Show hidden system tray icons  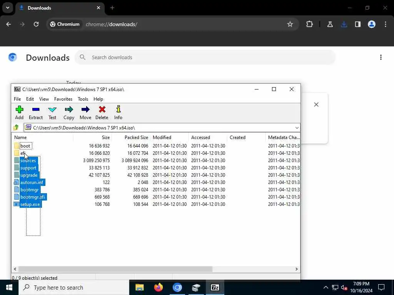tap(326, 287)
